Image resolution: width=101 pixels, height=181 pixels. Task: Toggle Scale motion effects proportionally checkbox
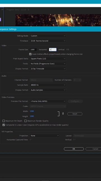pyautogui.click(x=30, y=54)
